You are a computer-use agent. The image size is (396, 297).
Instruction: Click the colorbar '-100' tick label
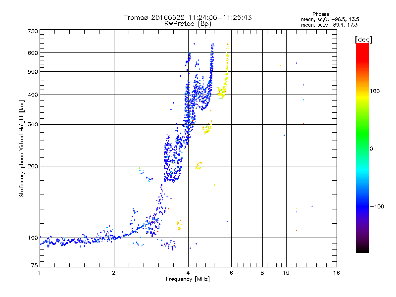point(377,206)
